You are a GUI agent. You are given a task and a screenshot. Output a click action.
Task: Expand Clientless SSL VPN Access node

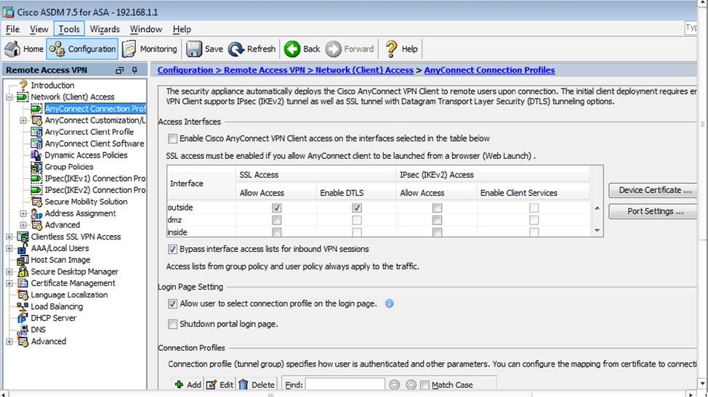pos(9,237)
